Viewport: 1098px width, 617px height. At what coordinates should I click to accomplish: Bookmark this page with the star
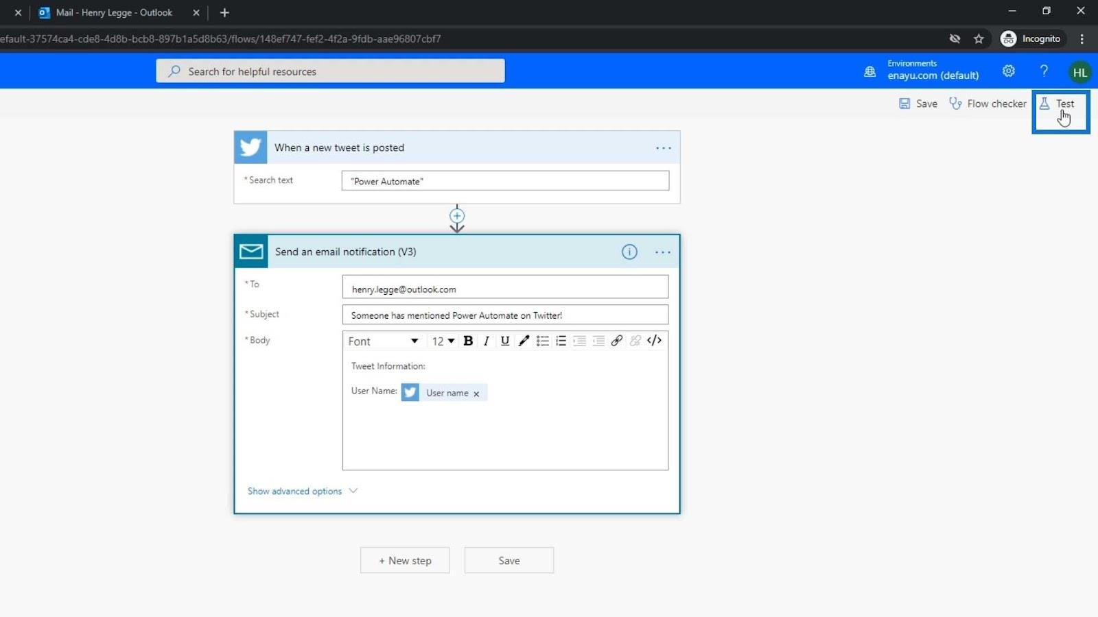coord(979,38)
